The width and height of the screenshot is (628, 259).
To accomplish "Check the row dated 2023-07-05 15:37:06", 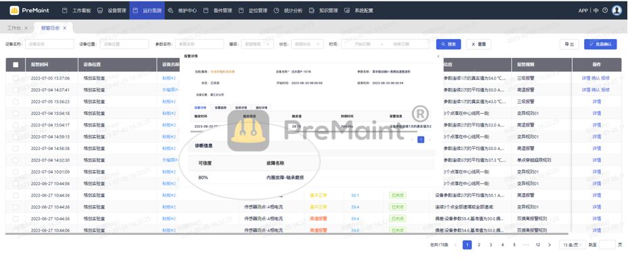I will tap(16, 78).
